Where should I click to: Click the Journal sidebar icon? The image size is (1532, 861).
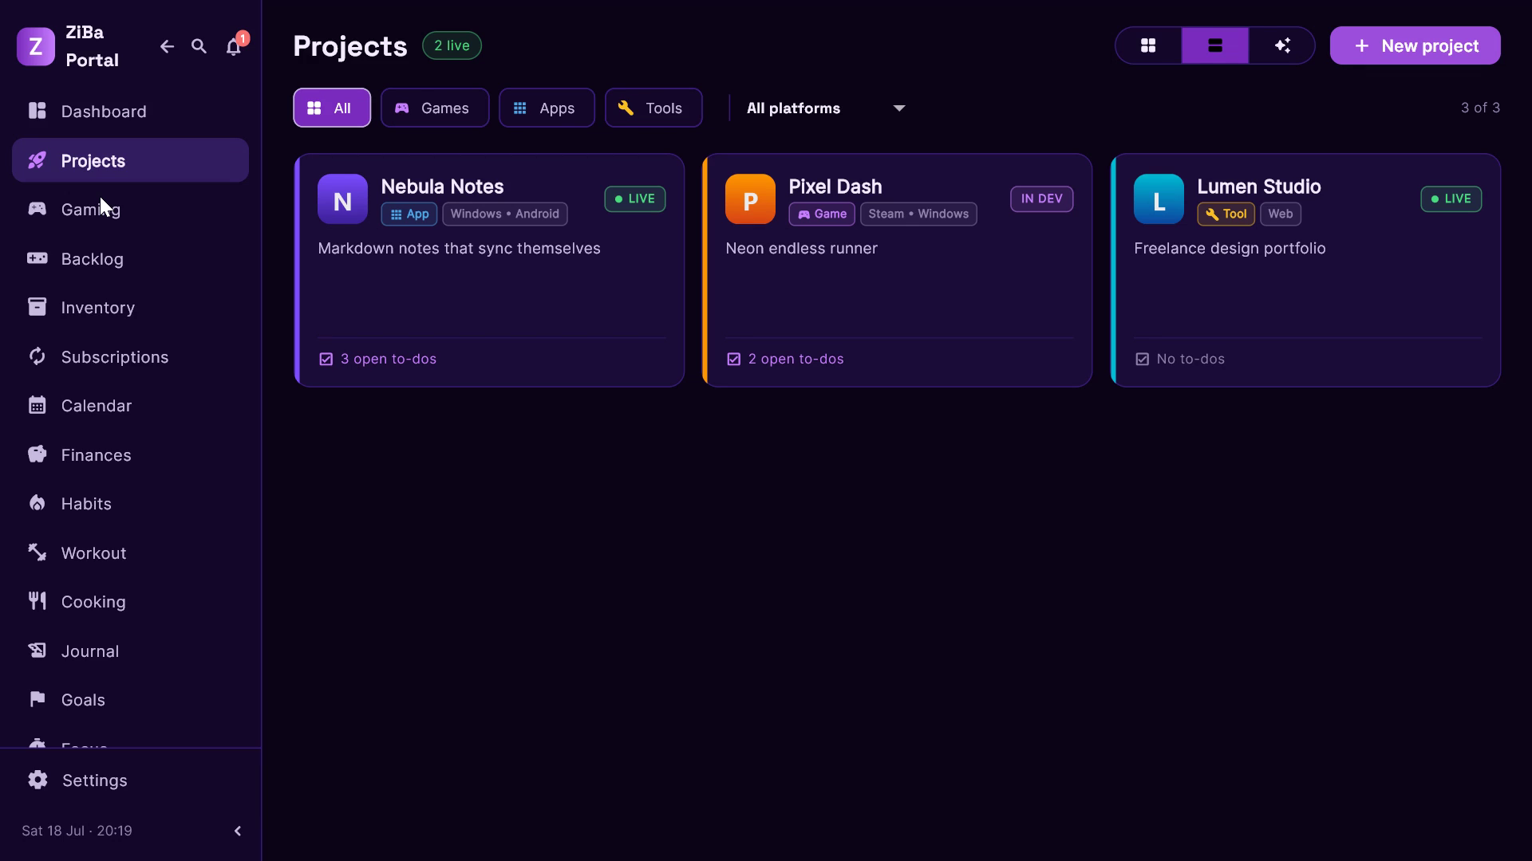(x=37, y=651)
